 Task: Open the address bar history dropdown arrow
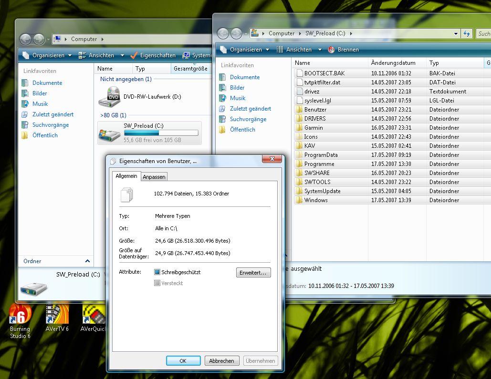point(456,33)
